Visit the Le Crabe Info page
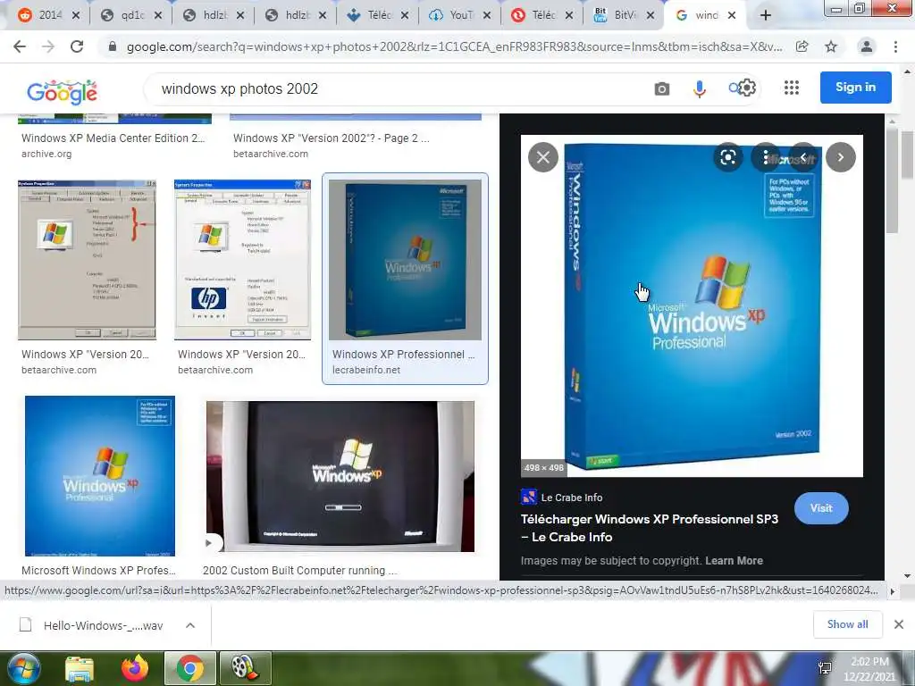Image resolution: width=915 pixels, height=686 pixels. [x=821, y=508]
